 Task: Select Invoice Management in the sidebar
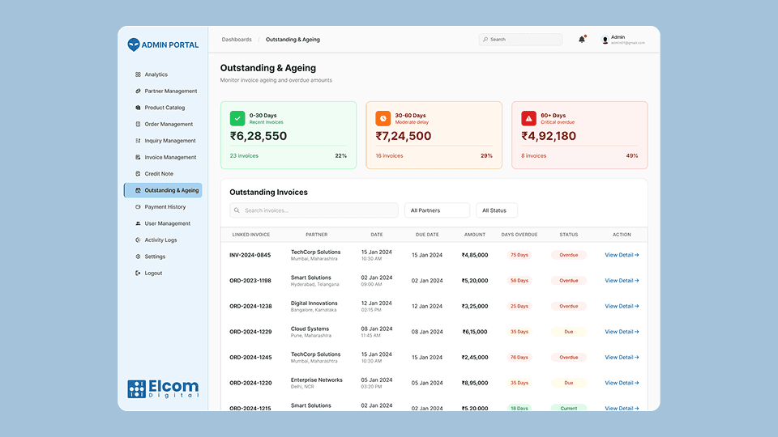click(170, 158)
